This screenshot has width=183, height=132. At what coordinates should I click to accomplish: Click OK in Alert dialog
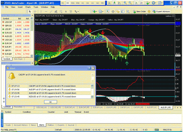pyautogui.click(x=50, y=102)
